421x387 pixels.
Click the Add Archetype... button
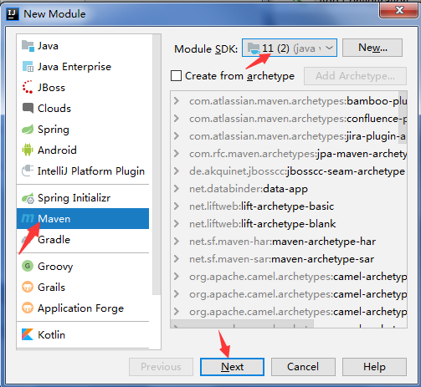pos(355,76)
